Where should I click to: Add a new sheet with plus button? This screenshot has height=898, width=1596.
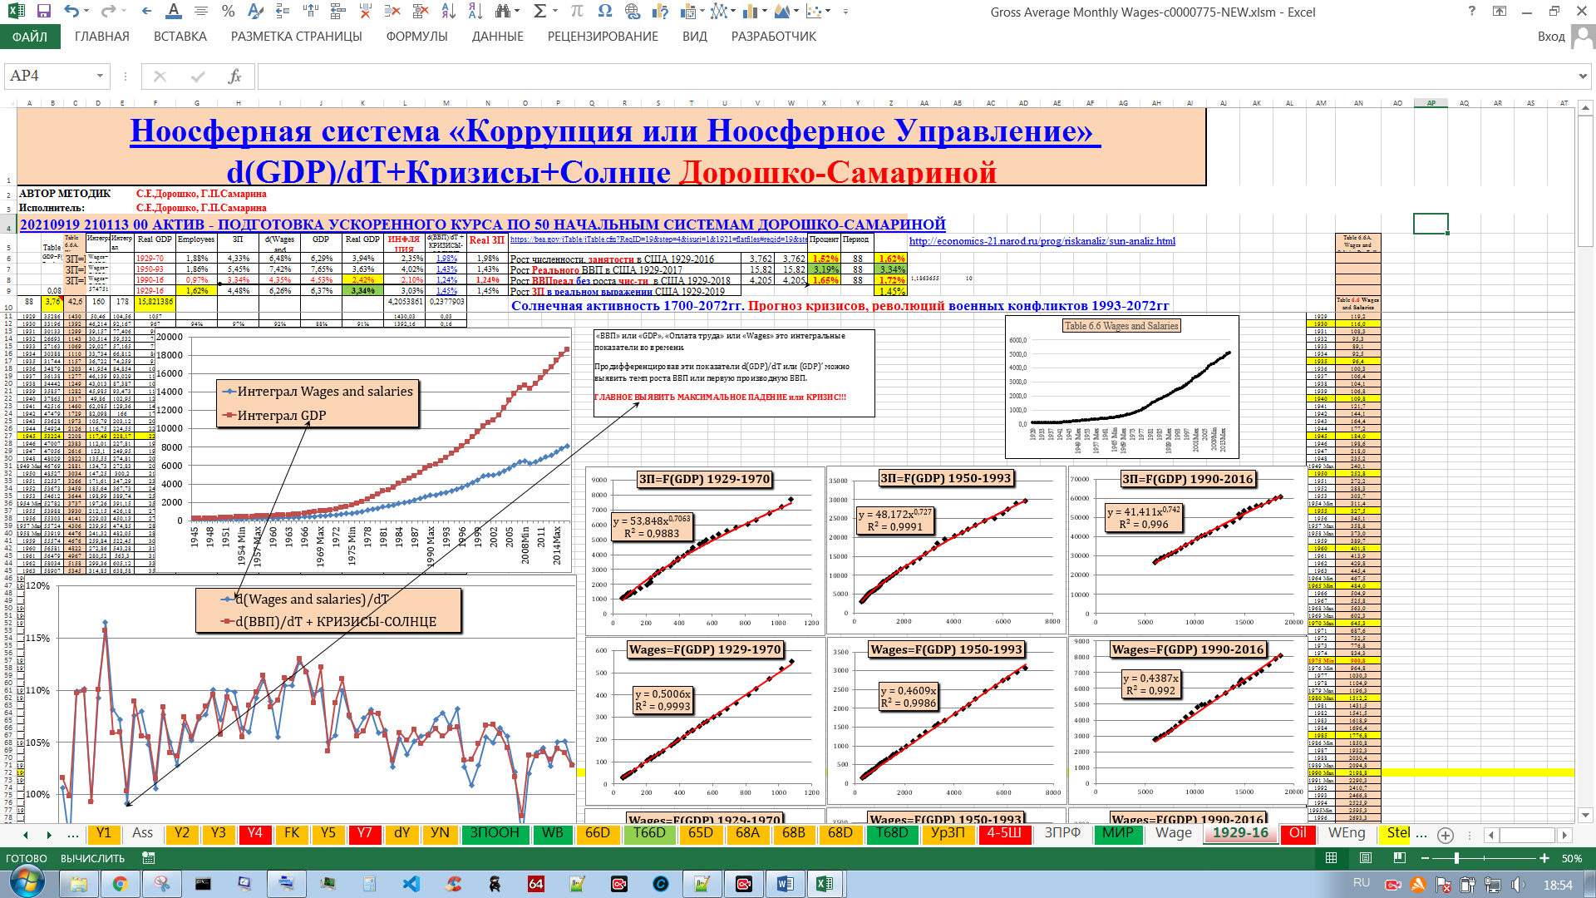click(1446, 835)
